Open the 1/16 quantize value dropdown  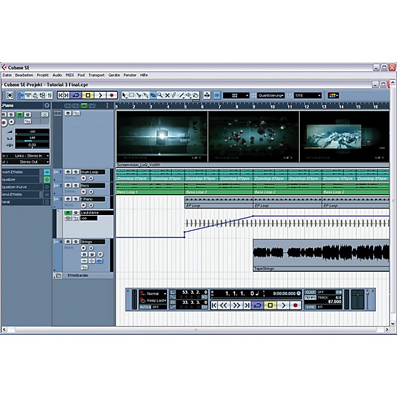click(x=308, y=95)
